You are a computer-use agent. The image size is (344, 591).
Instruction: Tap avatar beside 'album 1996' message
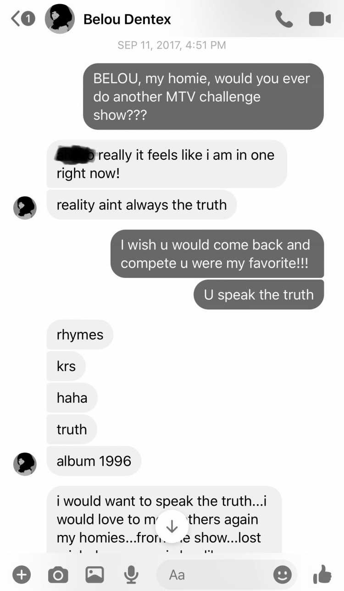pyautogui.click(x=25, y=464)
